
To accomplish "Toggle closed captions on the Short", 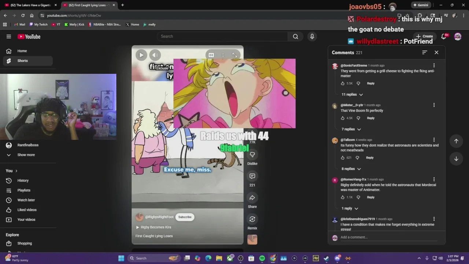I will point(211,55).
